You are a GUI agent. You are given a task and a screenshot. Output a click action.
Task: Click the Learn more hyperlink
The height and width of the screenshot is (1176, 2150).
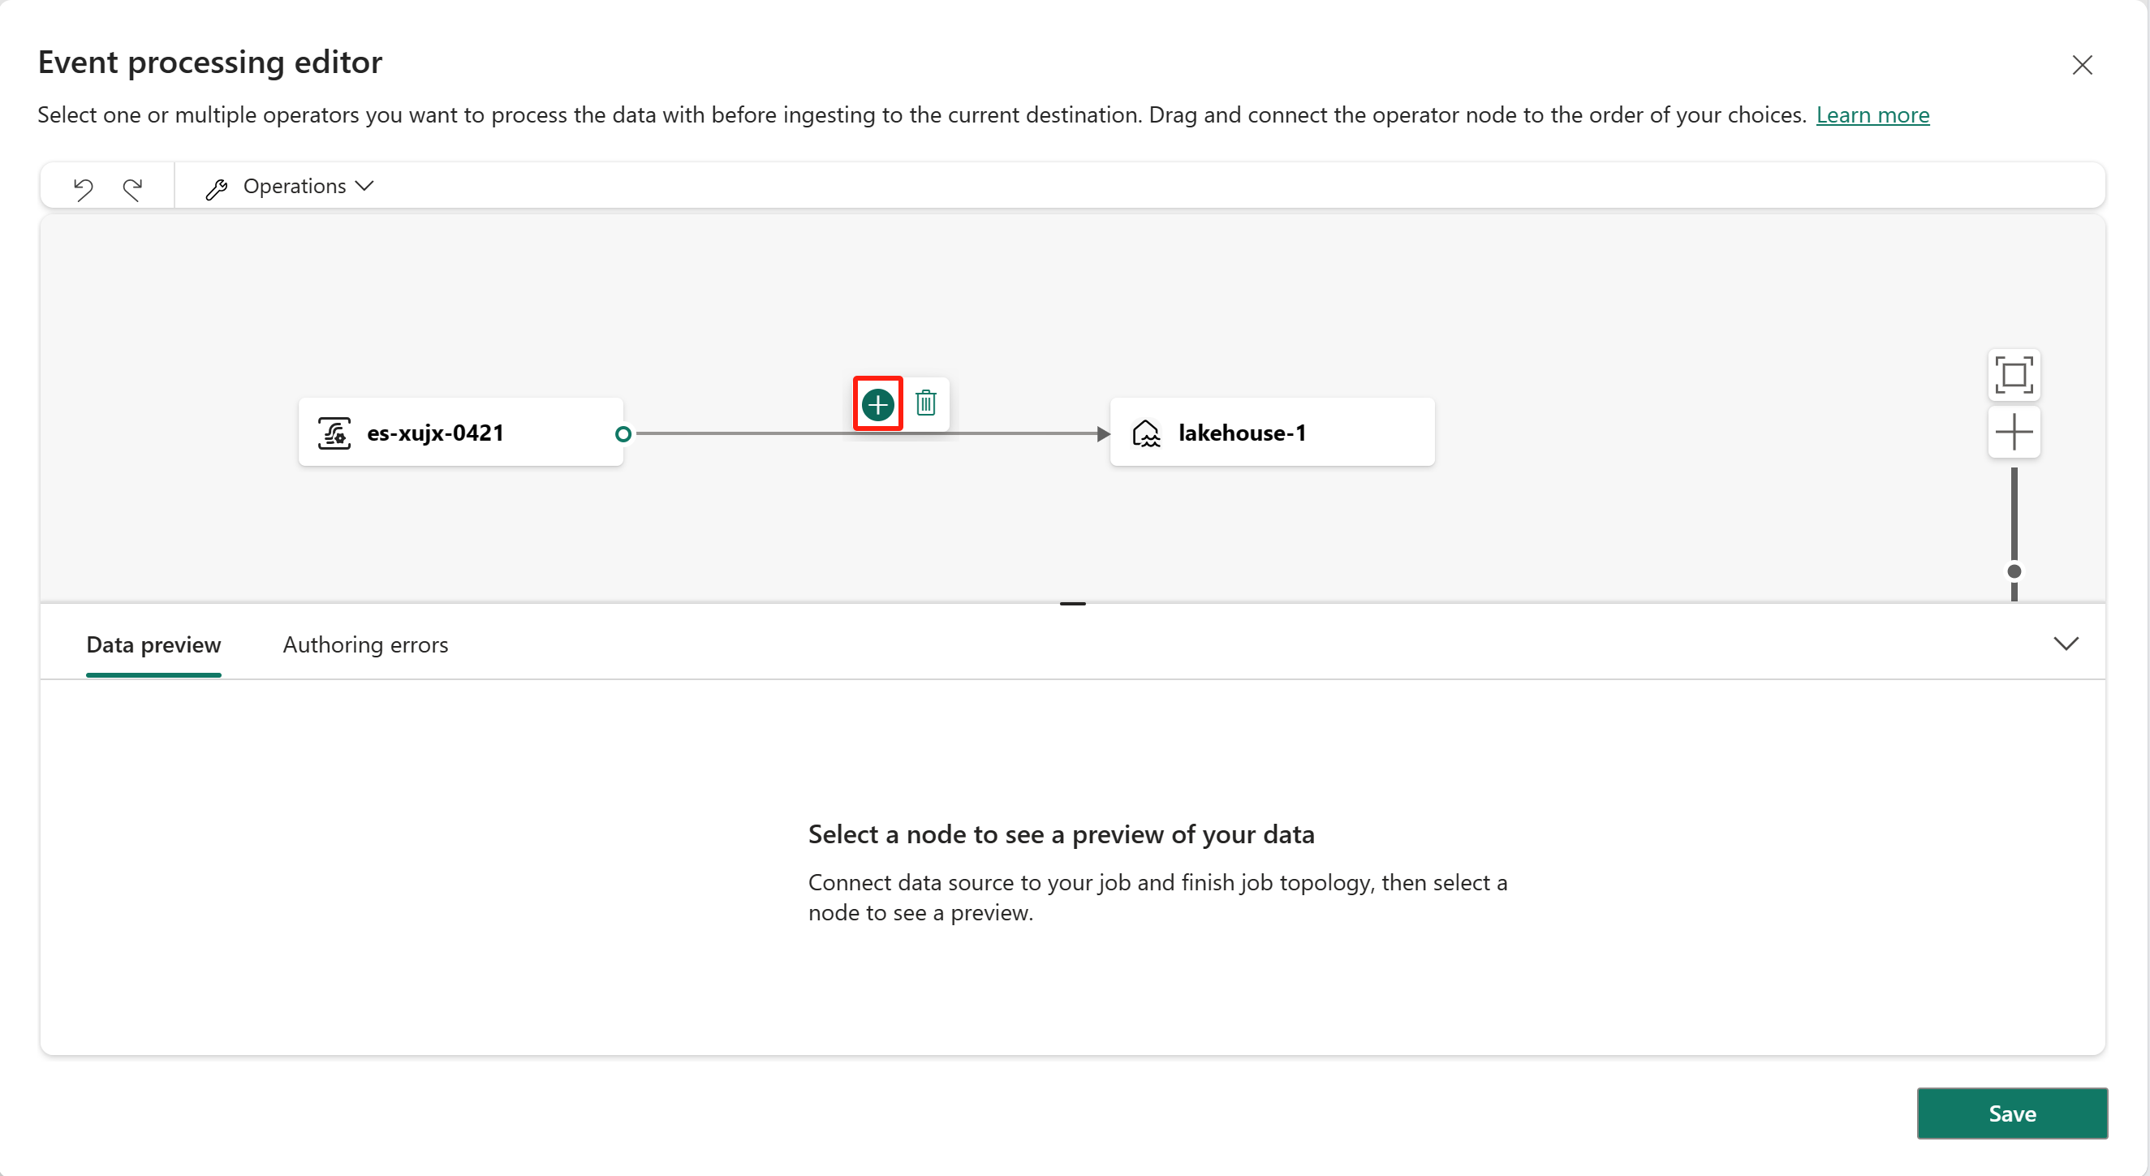[x=1875, y=114]
